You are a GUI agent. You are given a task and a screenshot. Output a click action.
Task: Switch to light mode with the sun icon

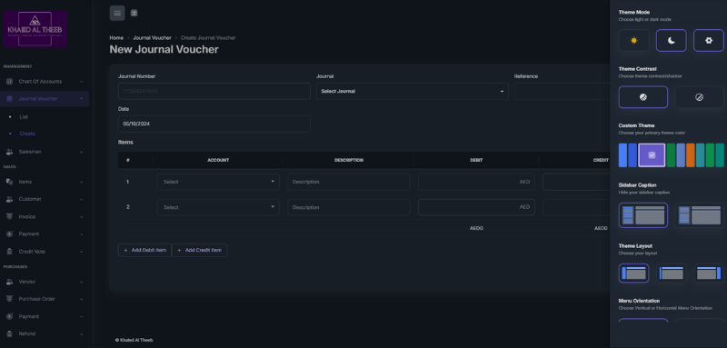click(x=633, y=40)
